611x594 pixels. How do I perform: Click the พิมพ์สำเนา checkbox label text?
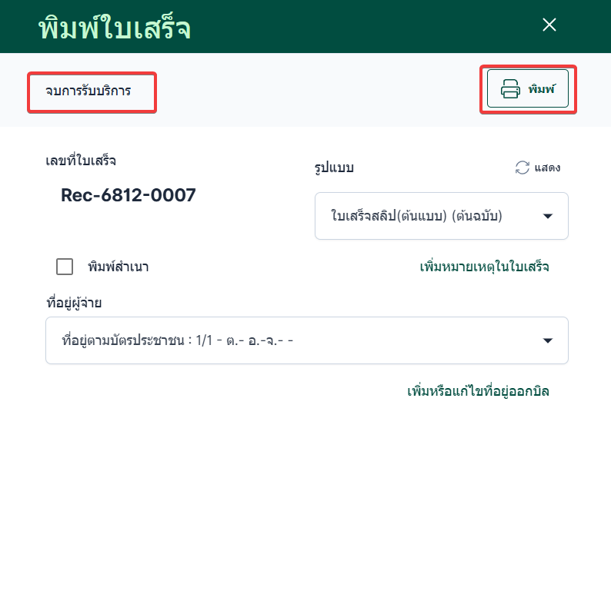coord(118,267)
